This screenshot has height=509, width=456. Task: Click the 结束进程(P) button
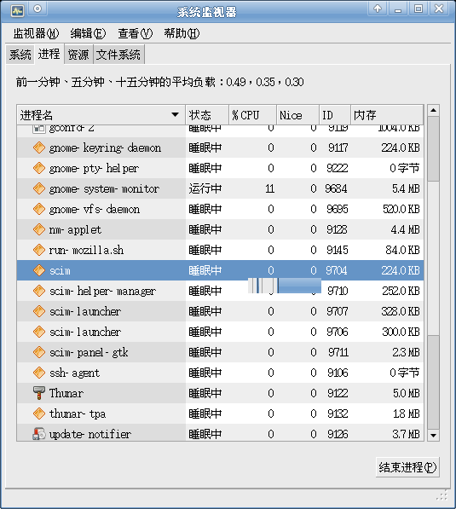tap(407, 467)
